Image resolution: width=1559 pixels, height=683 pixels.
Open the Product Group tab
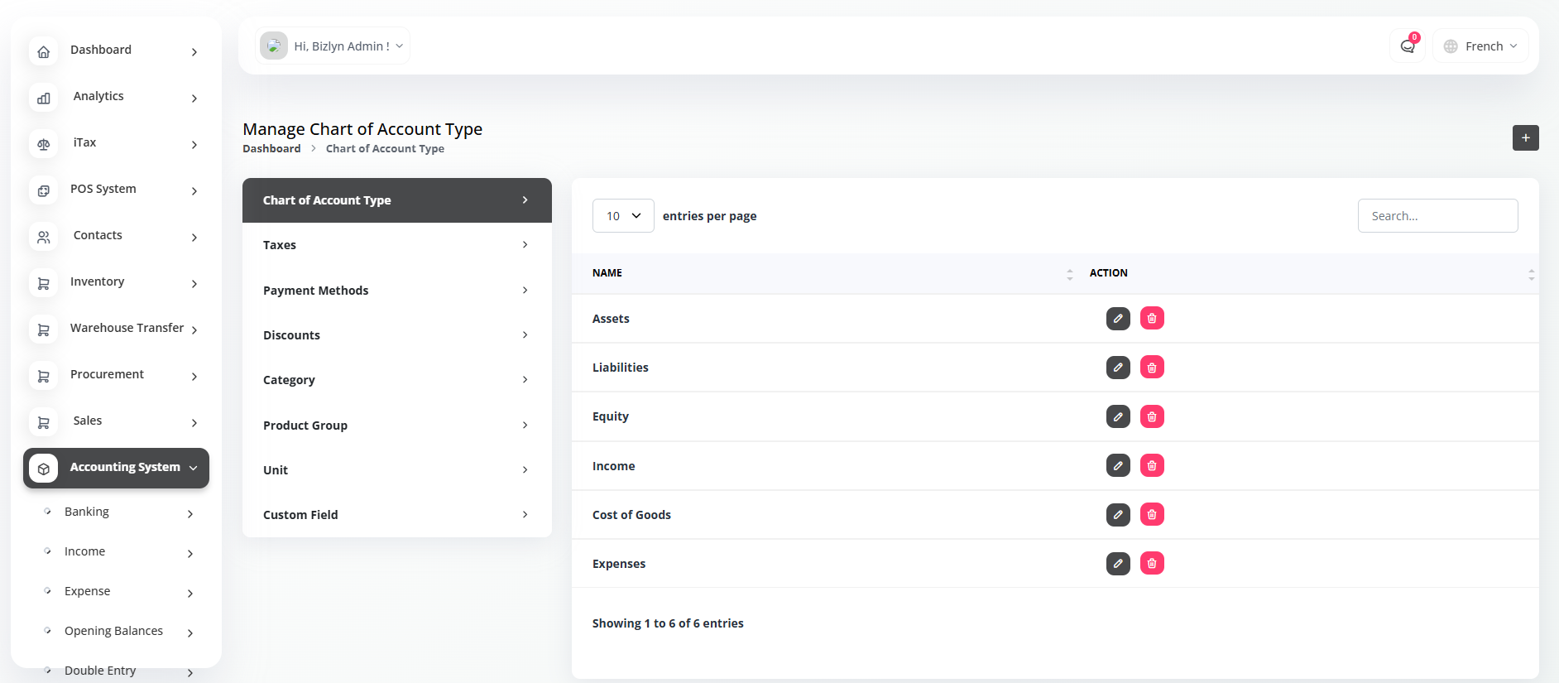pos(397,426)
